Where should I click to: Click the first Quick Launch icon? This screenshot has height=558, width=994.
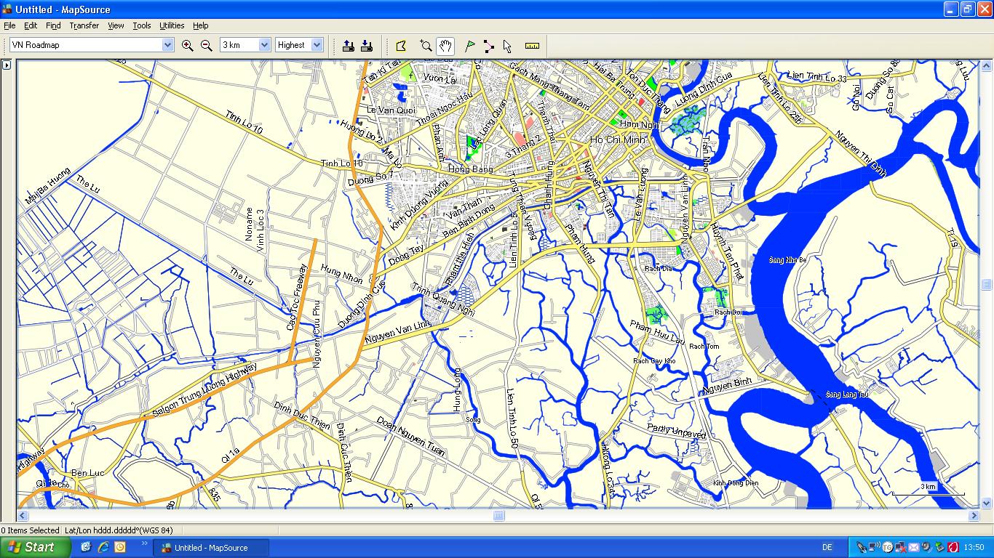(x=86, y=547)
